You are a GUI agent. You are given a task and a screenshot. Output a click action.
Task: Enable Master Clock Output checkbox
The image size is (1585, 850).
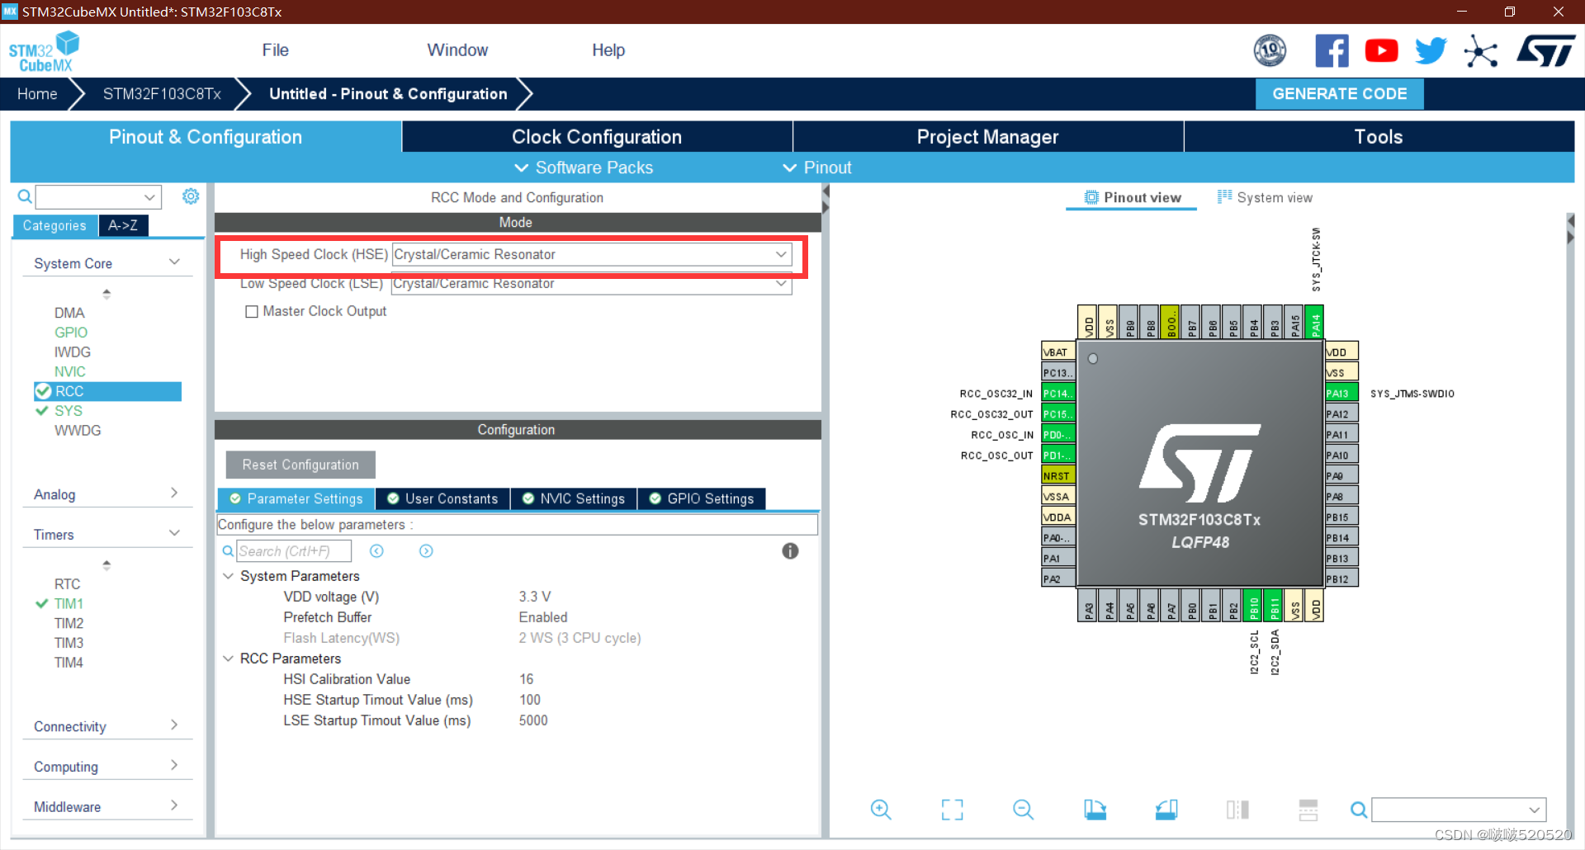pos(252,312)
